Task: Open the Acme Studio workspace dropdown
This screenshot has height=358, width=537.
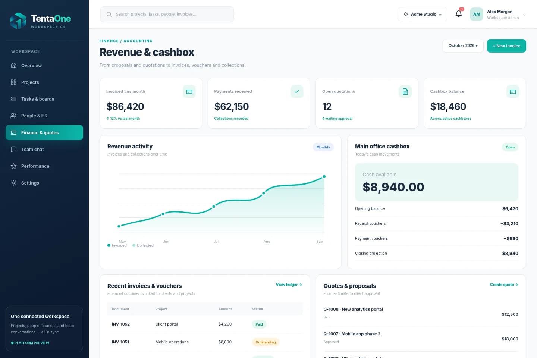Action: click(x=422, y=14)
